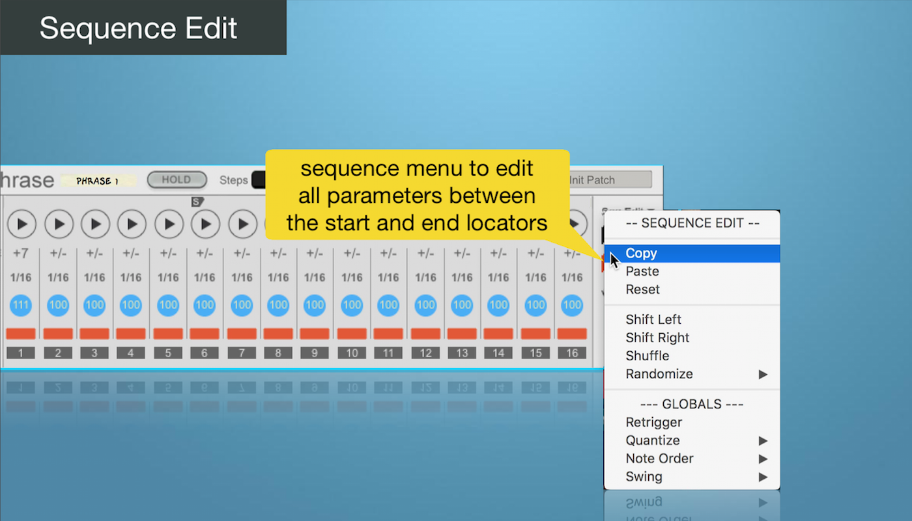The image size is (912, 521).
Task: Toggle the HOLD button
Action: click(177, 180)
